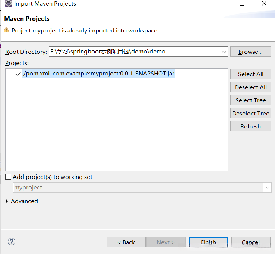
Task: Click the Eclipse icon in title bar
Action: tap(8, 4)
